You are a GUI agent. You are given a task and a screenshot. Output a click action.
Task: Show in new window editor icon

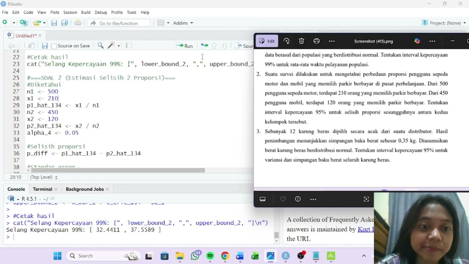[x=32, y=46]
